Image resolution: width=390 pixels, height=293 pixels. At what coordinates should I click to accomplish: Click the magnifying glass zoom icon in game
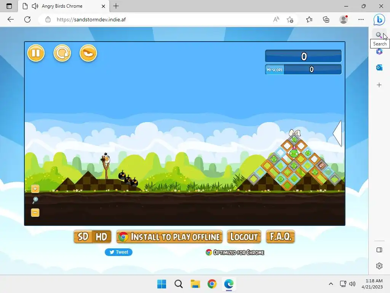coord(35,200)
